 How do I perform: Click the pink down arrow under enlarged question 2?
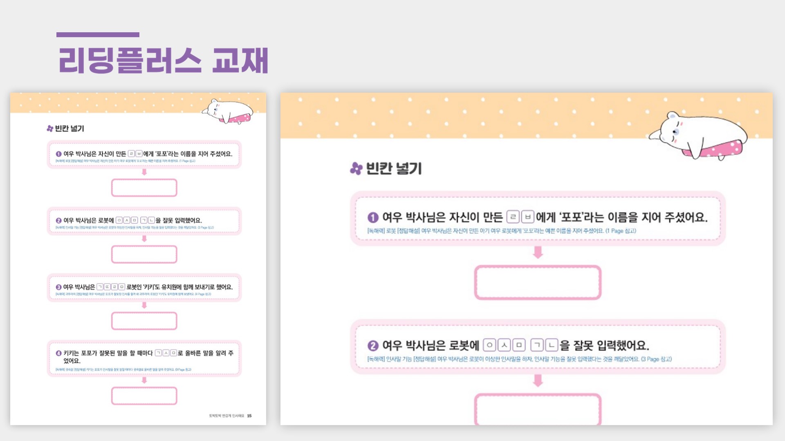click(538, 381)
